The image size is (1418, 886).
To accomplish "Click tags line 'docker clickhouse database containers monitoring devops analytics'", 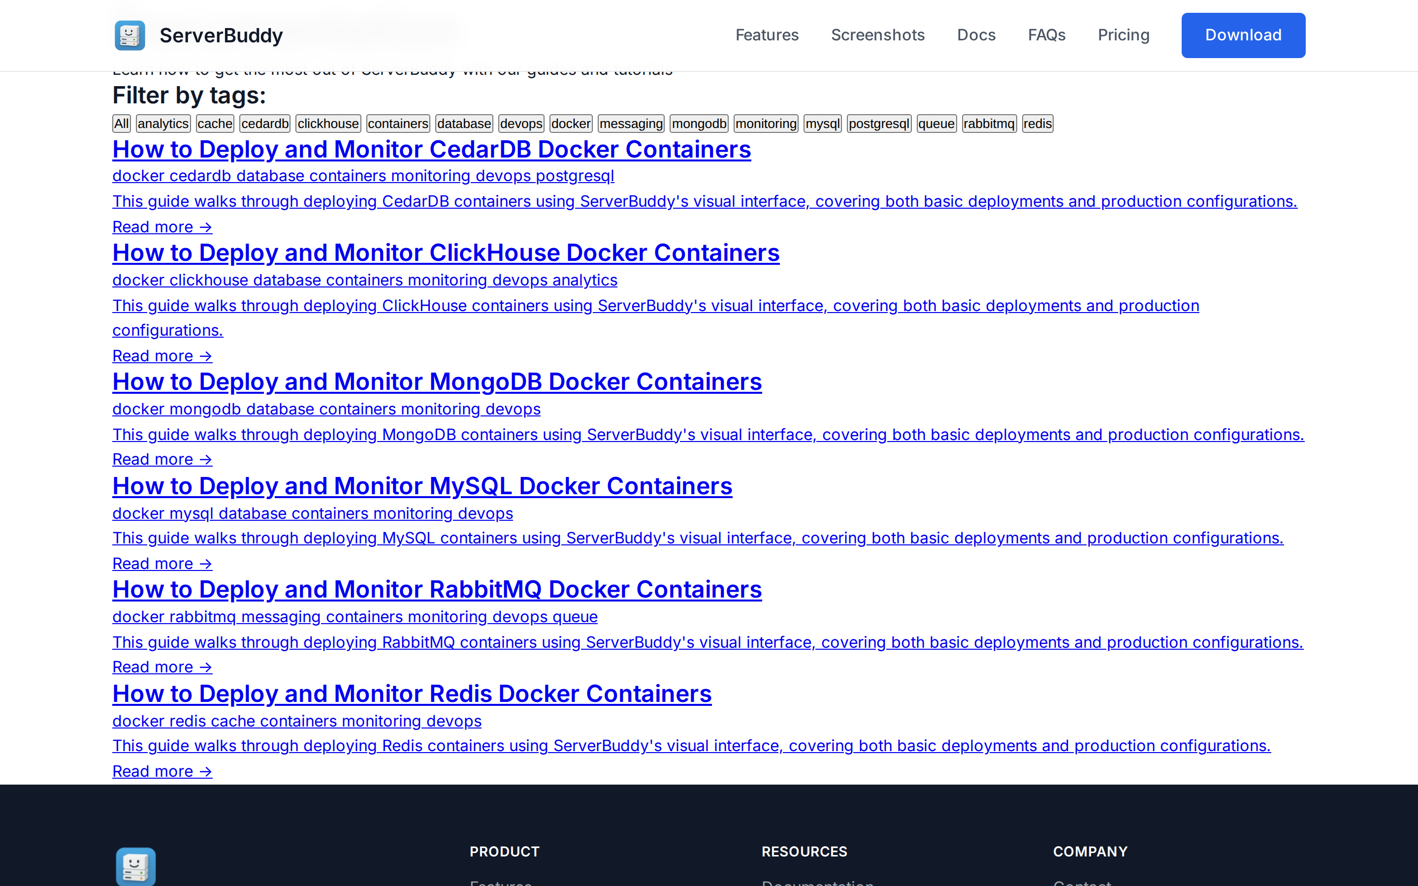I will click(x=365, y=280).
